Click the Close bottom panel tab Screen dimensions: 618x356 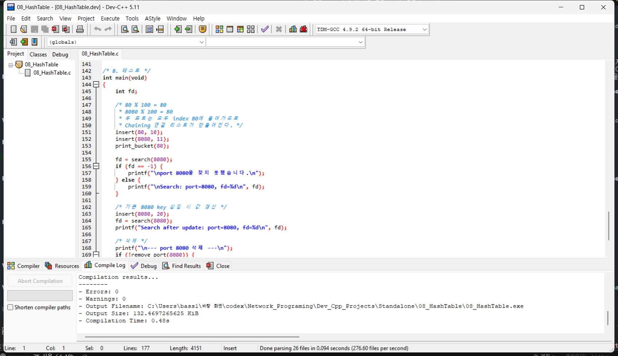(218, 266)
